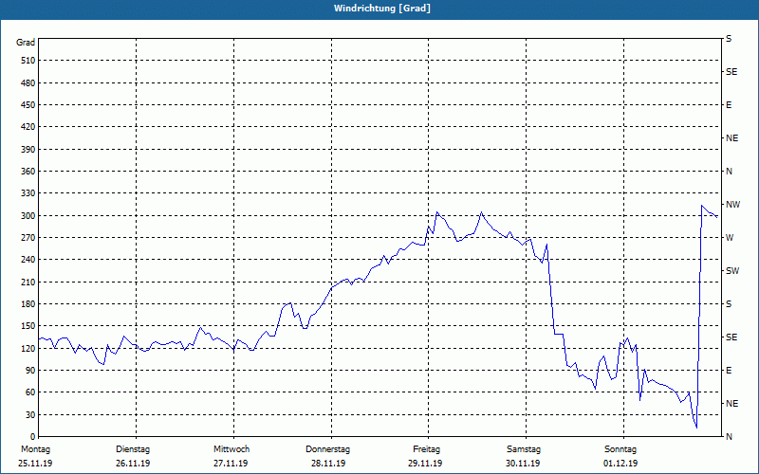Click the N compass label at 0 level
The height and width of the screenshot is (474, 759).
729,436
